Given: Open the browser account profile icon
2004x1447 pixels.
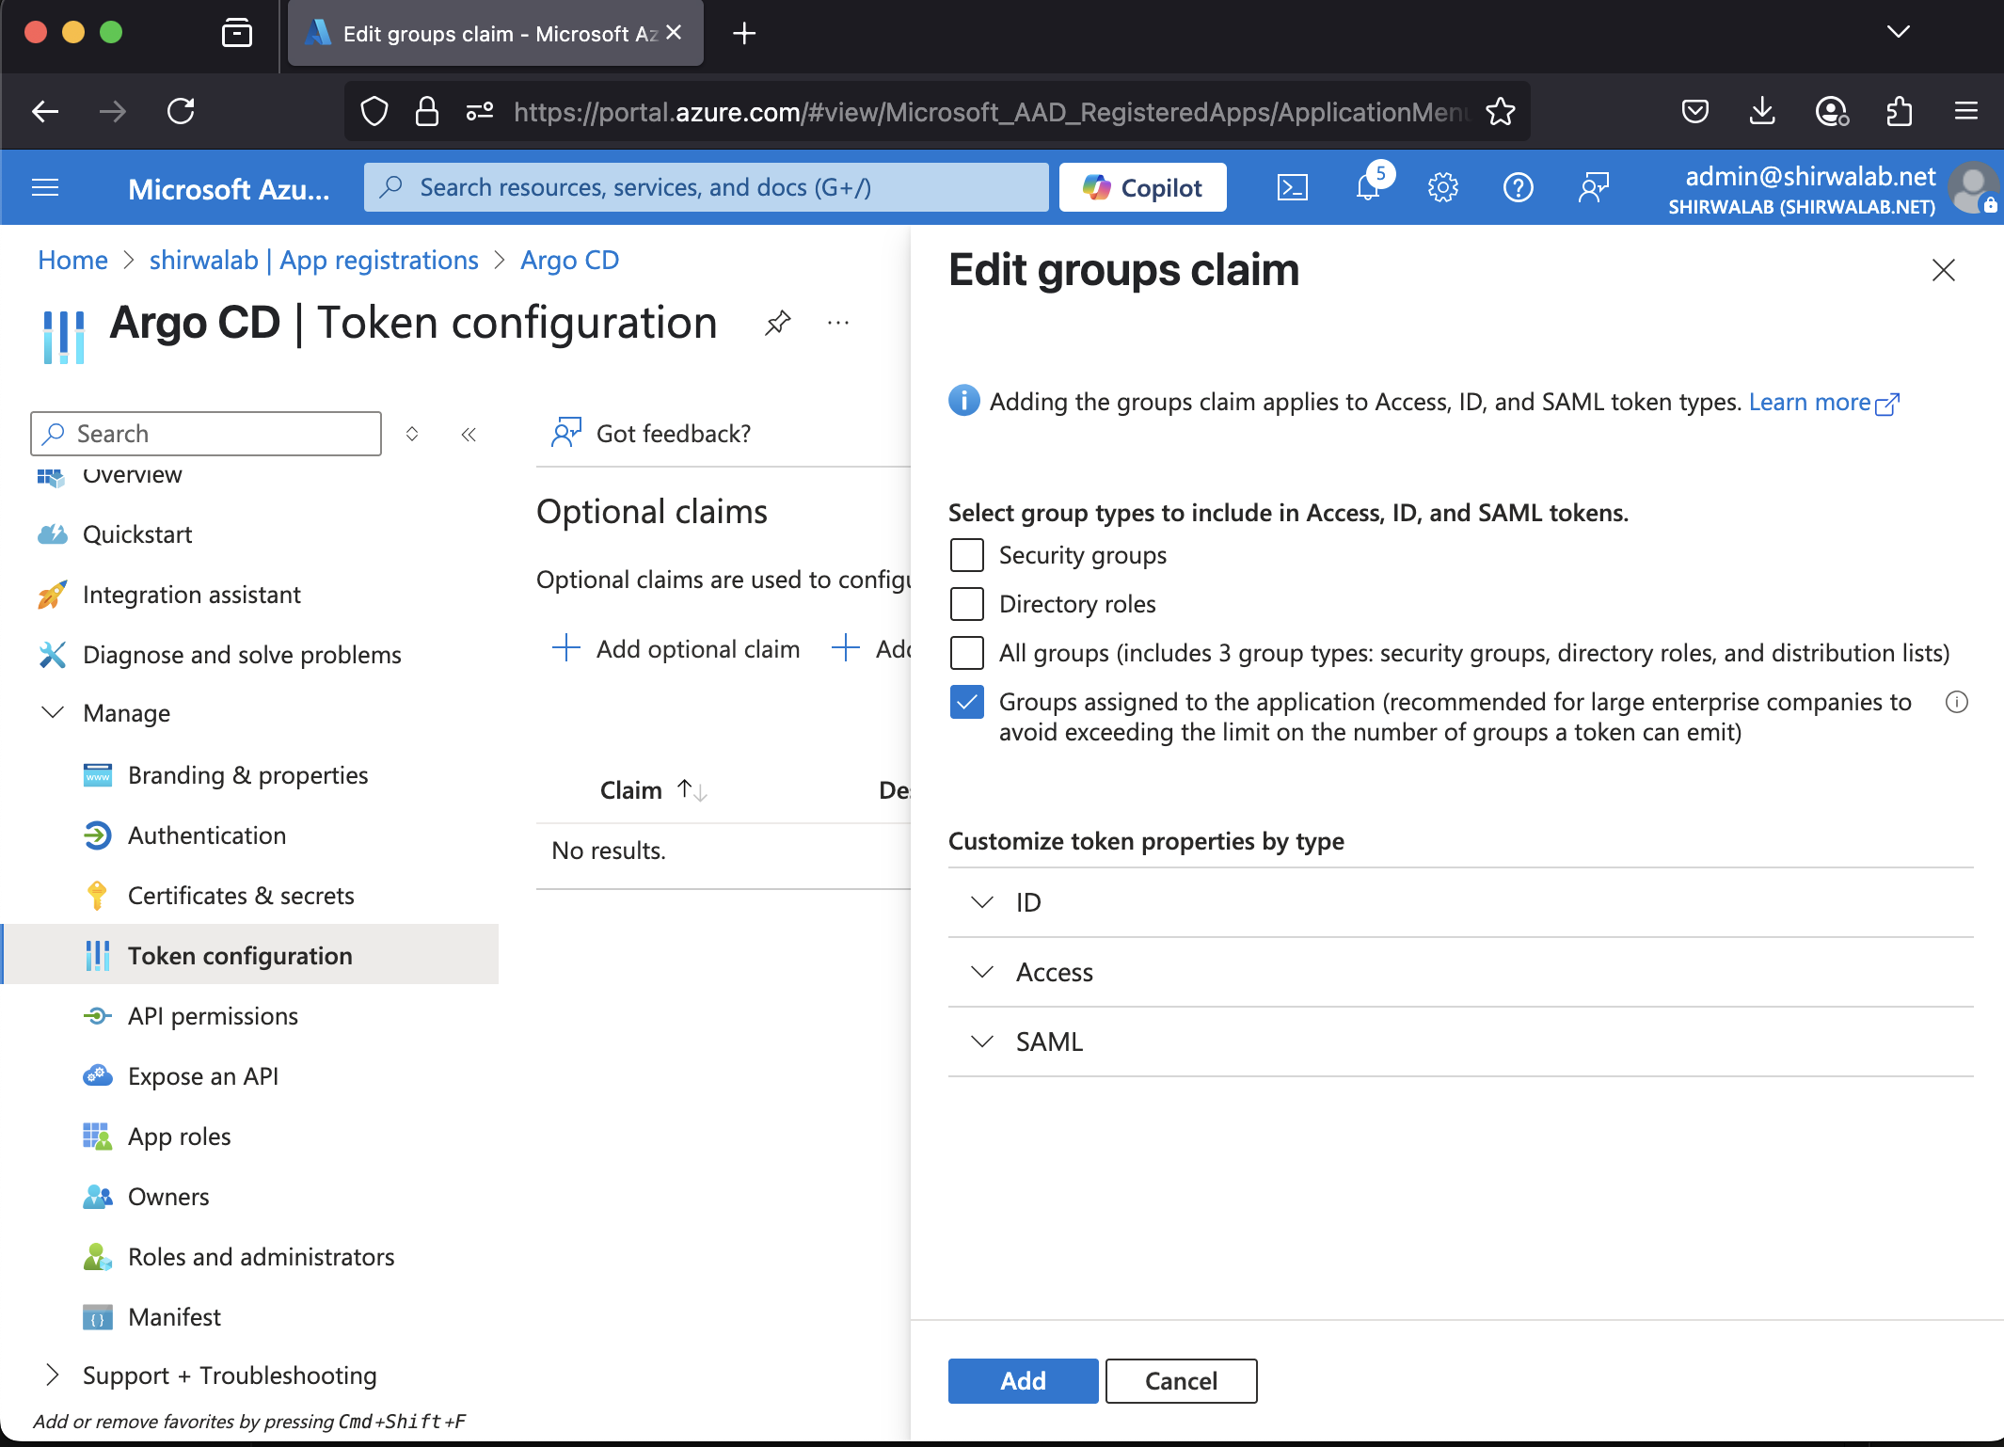Looking at the screenshot, I should (1832, 111).
